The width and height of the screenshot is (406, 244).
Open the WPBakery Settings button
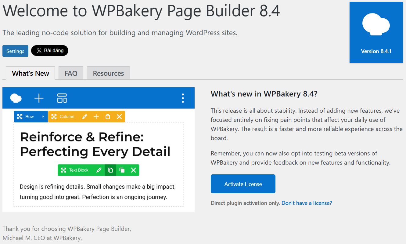(x=15, y=51)
